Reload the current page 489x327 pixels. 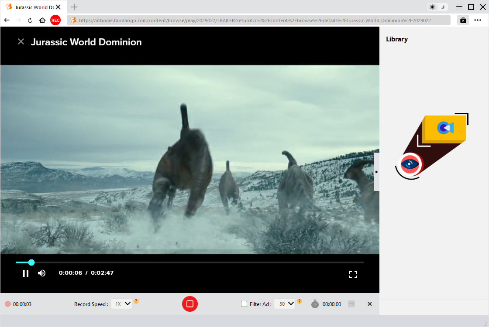point(30,20)
